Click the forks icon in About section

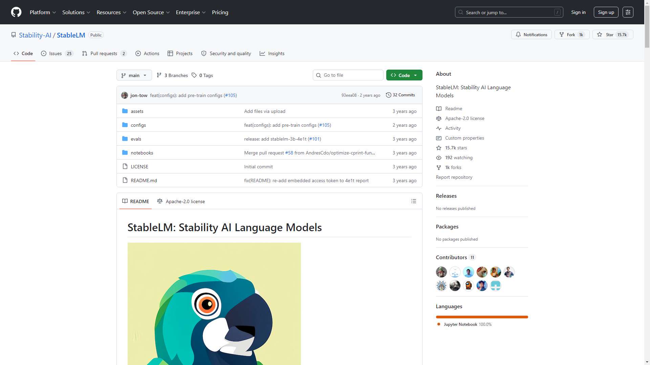click(439, 167)
